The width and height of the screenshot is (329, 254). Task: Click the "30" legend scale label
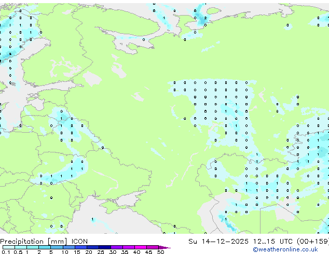(113, 252)
